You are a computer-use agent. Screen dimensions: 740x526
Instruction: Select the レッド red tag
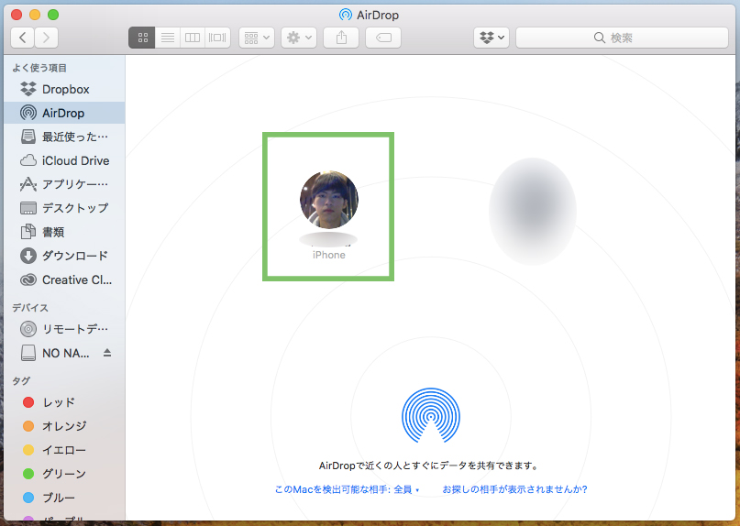[65, 402]
